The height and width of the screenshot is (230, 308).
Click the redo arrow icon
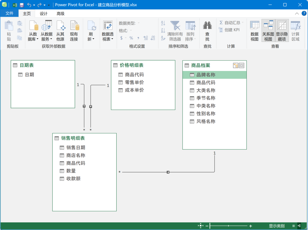[x=40, y=5]
